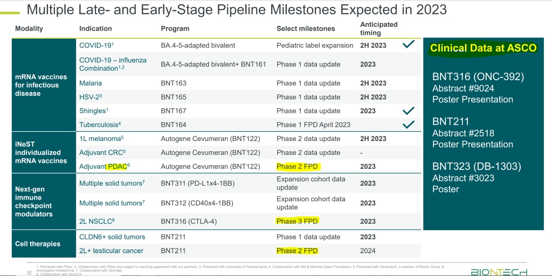Click the Anticipated timing column header
This screenshot has height=276, width=552.
click(379, 28)
